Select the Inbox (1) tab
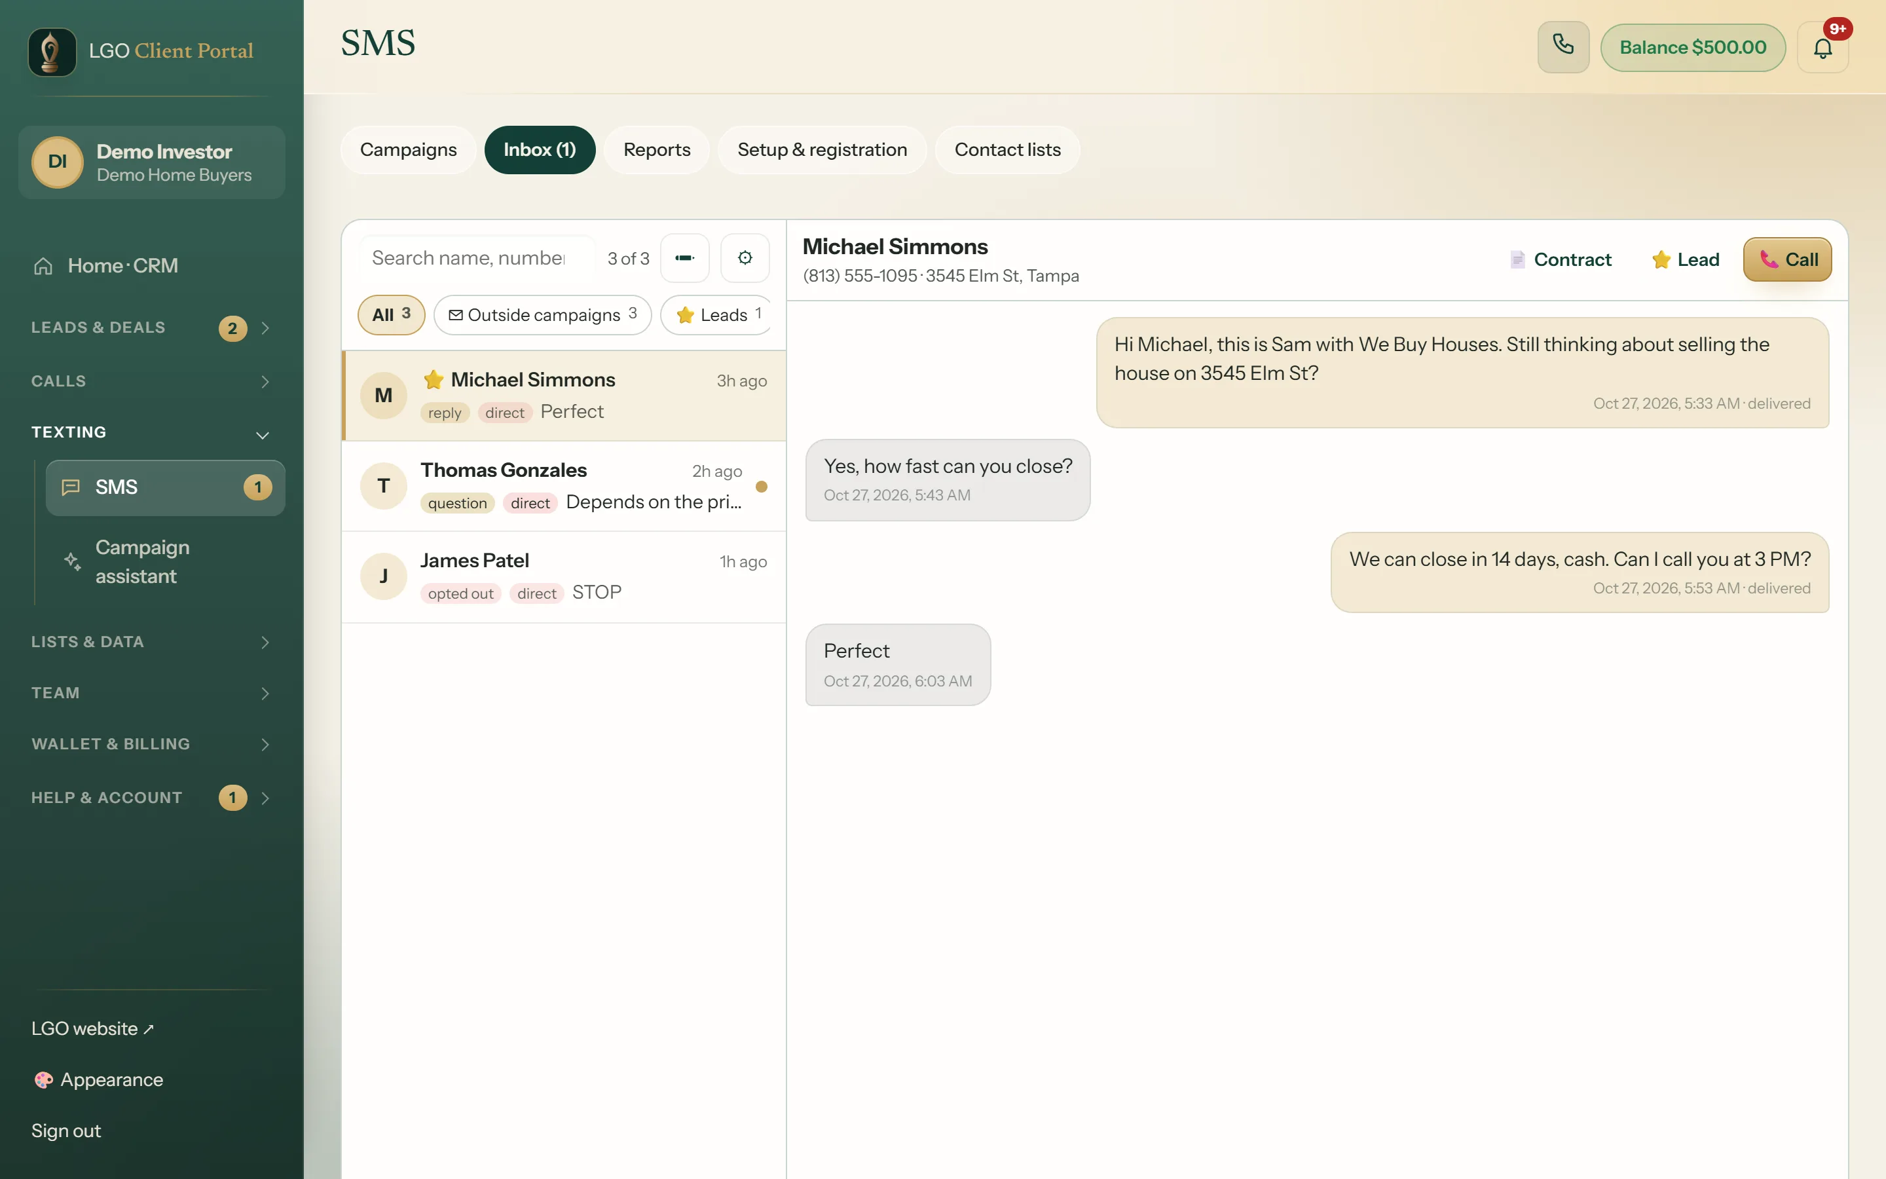This screenshot has width=1886, height=1179. click(x=540, y=150)
